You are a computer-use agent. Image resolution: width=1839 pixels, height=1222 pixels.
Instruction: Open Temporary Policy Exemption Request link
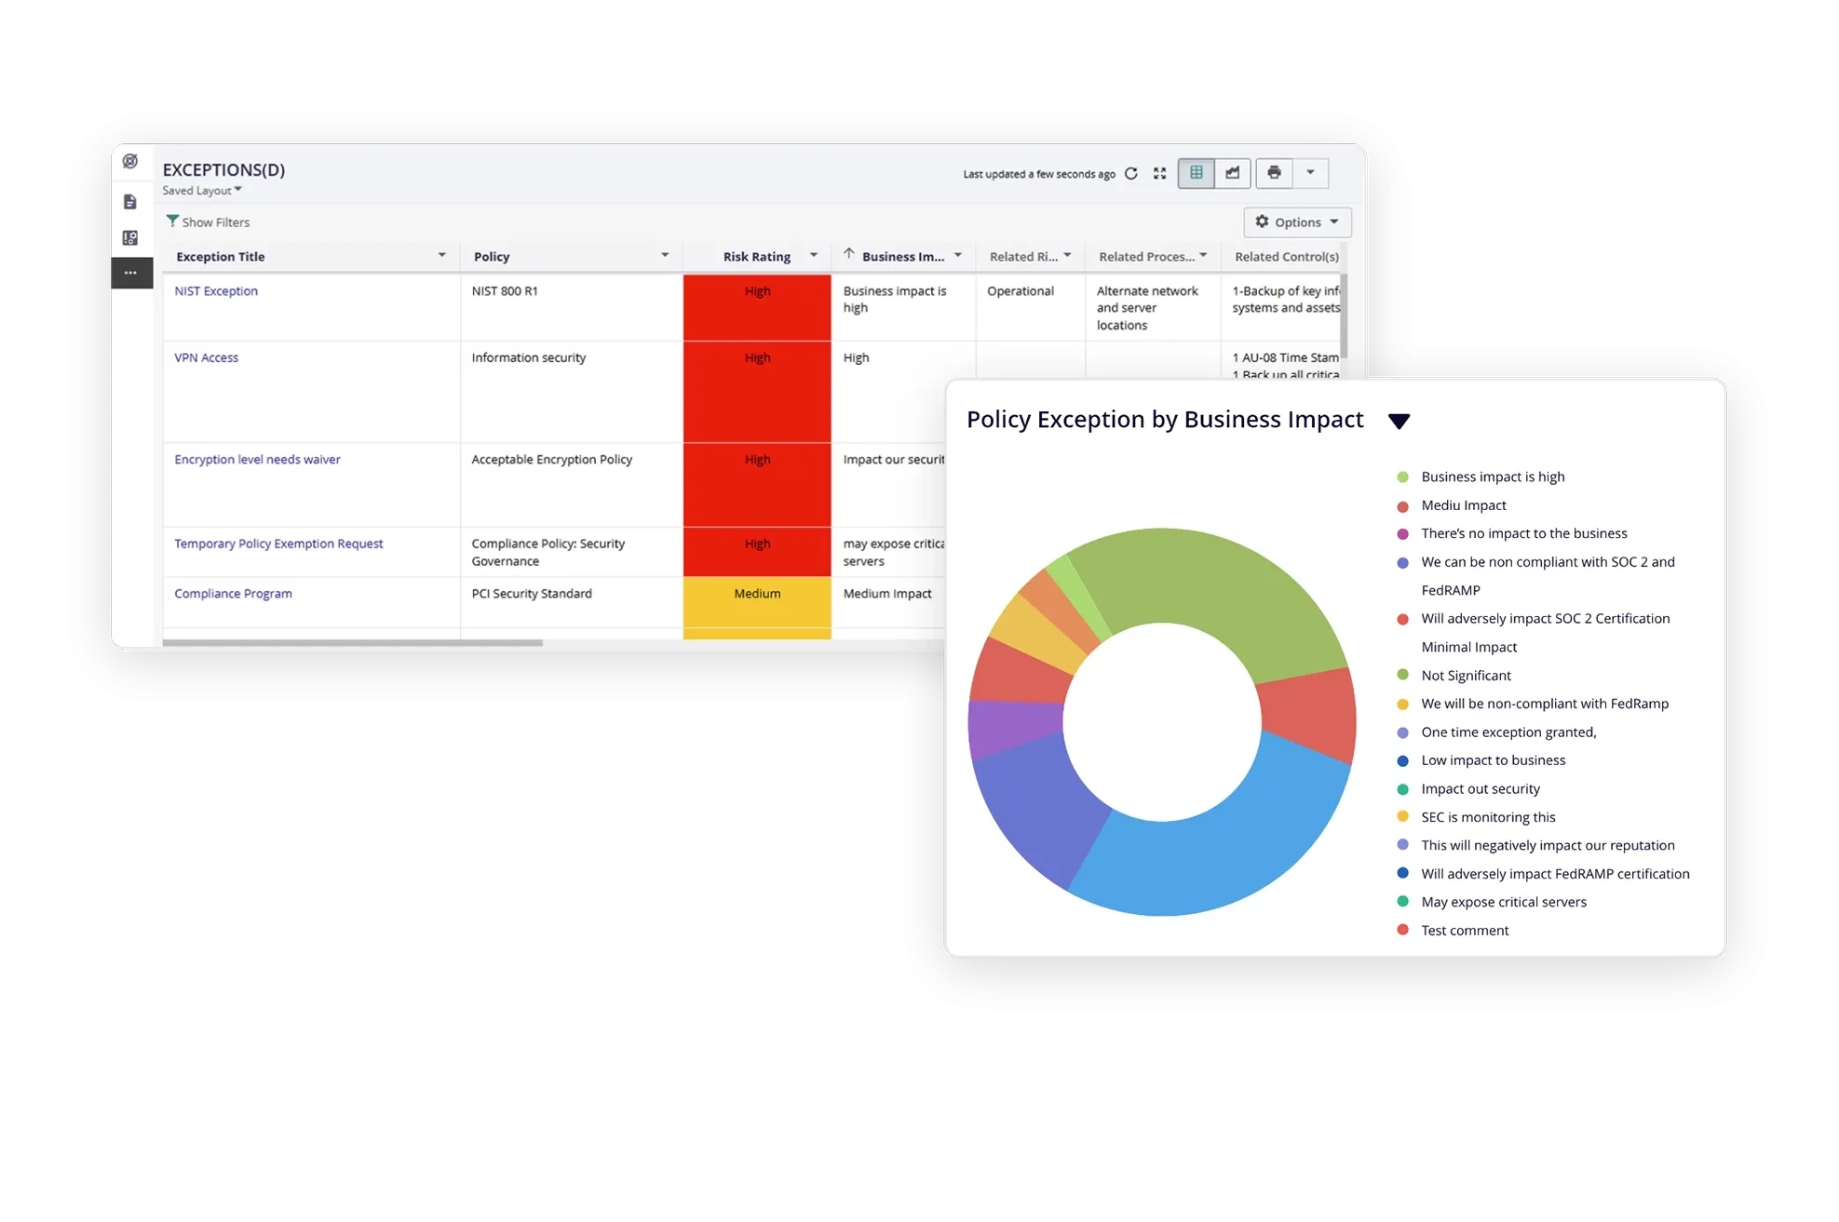tap(278, 544)
